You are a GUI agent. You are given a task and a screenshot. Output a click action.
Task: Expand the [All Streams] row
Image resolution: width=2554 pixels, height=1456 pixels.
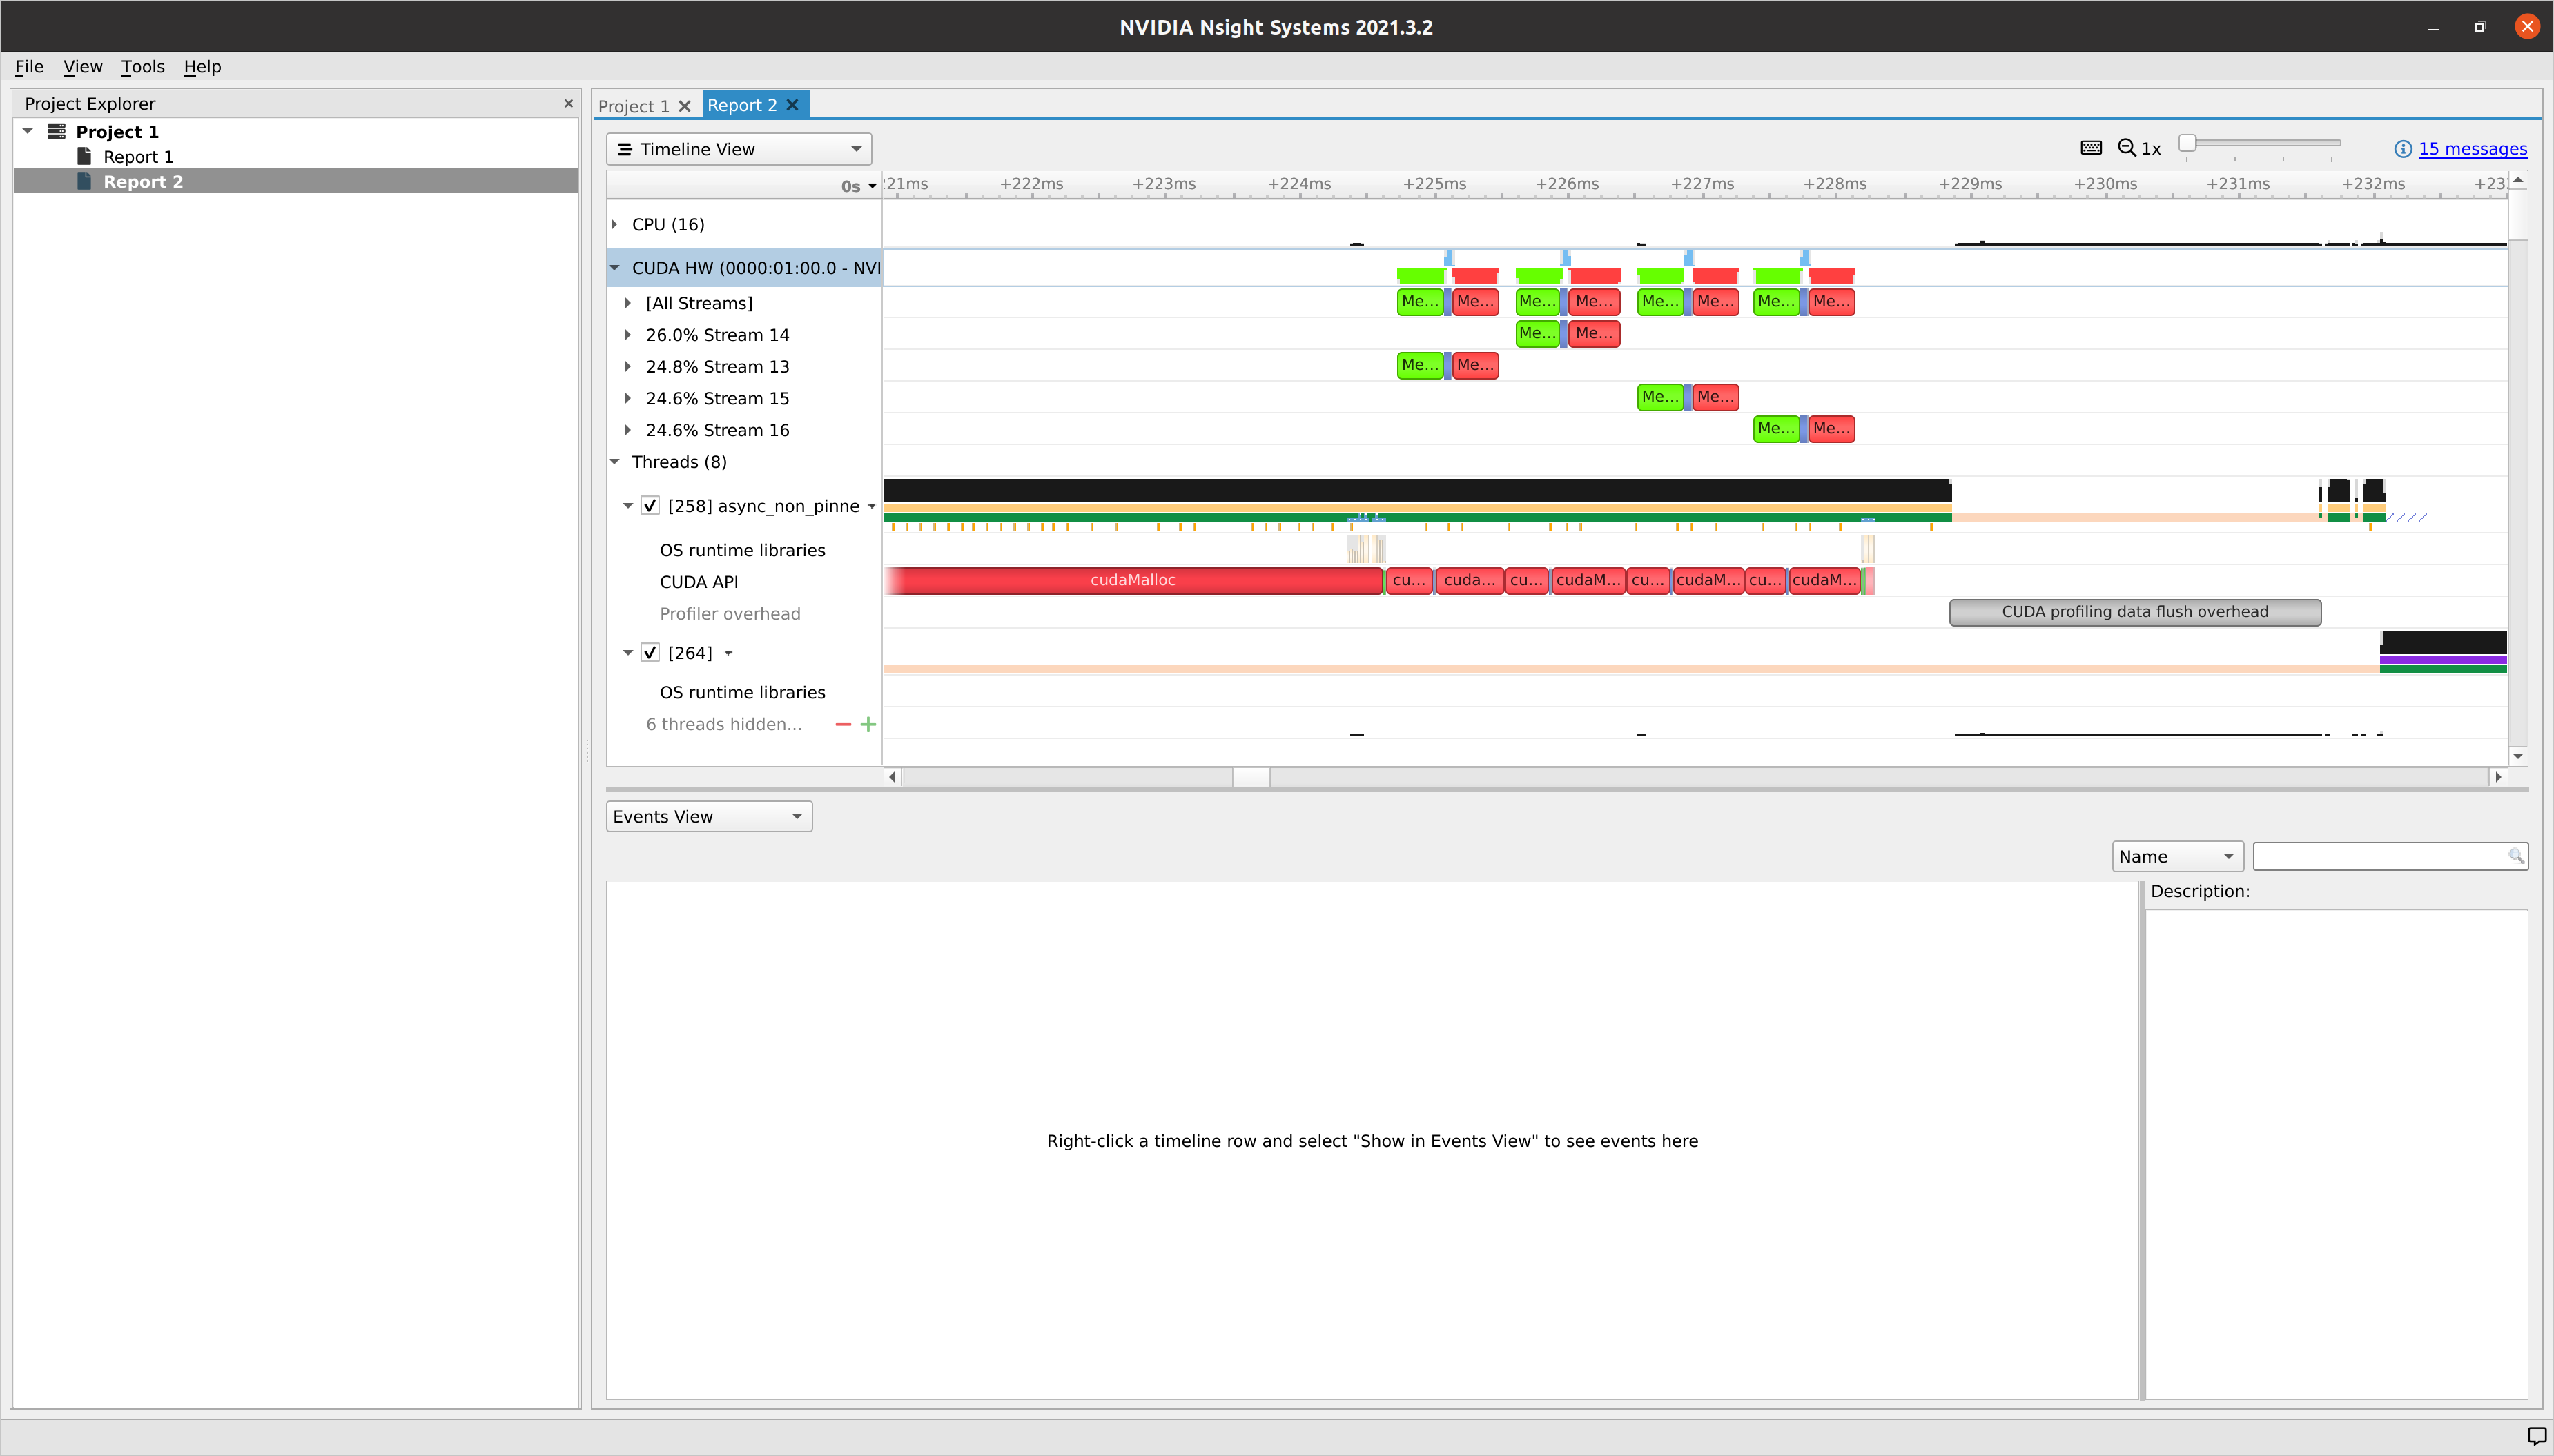point(628,303)
